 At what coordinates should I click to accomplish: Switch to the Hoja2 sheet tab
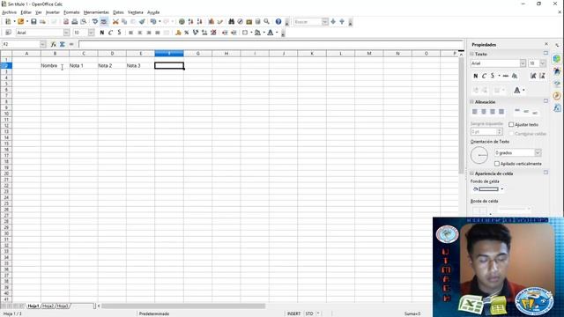[48, 306]
